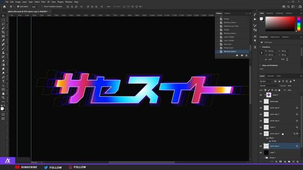Hide the selected japan copy 3 layer
The image size is (303, 170).
tap(261, 146)
